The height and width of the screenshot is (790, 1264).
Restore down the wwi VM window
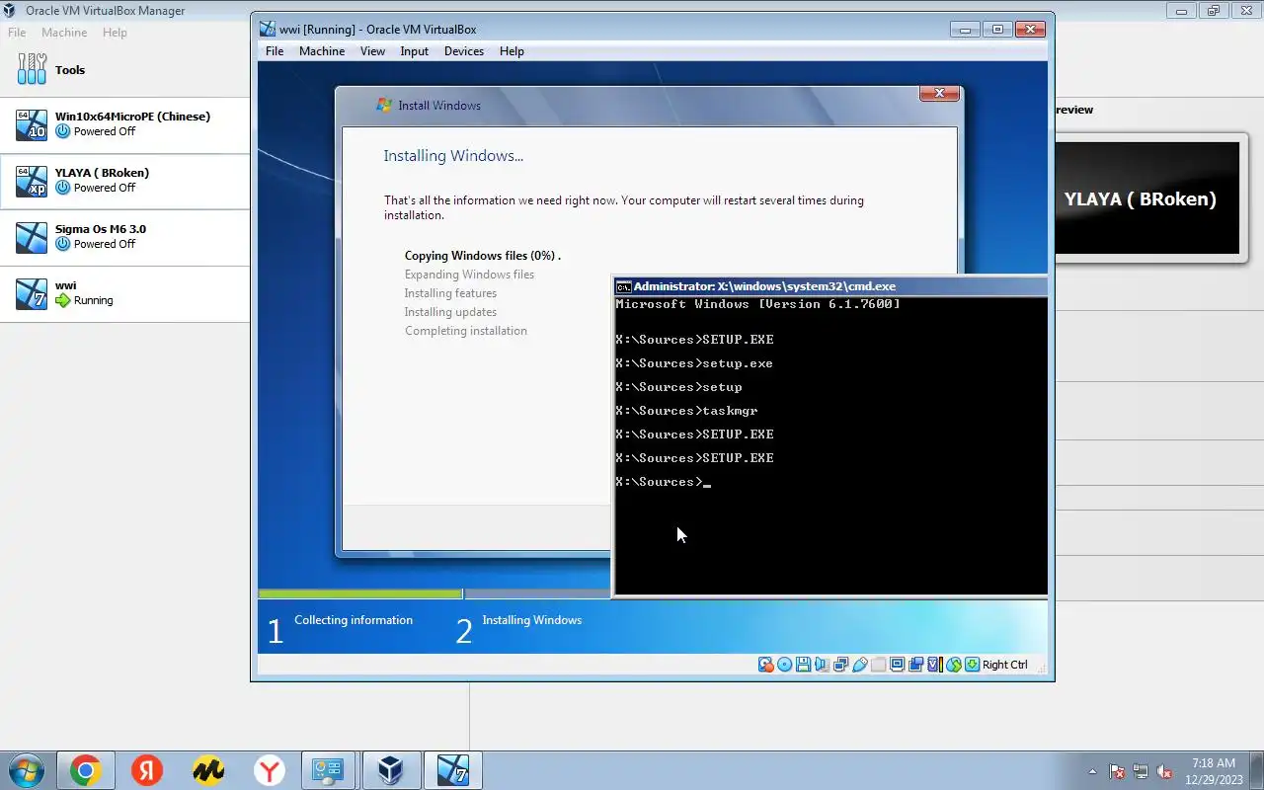[997, 29]
